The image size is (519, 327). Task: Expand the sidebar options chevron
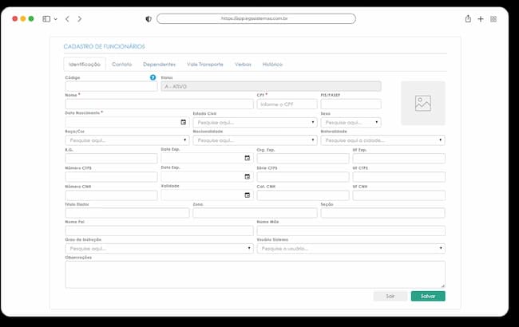(56, 19)
